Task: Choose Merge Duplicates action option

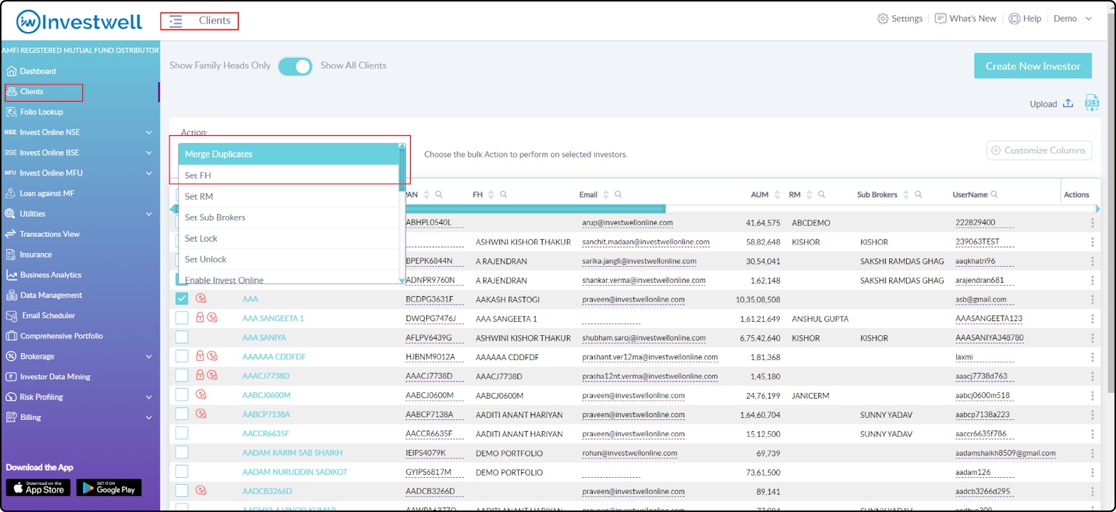Action: (x=289, y=154)
